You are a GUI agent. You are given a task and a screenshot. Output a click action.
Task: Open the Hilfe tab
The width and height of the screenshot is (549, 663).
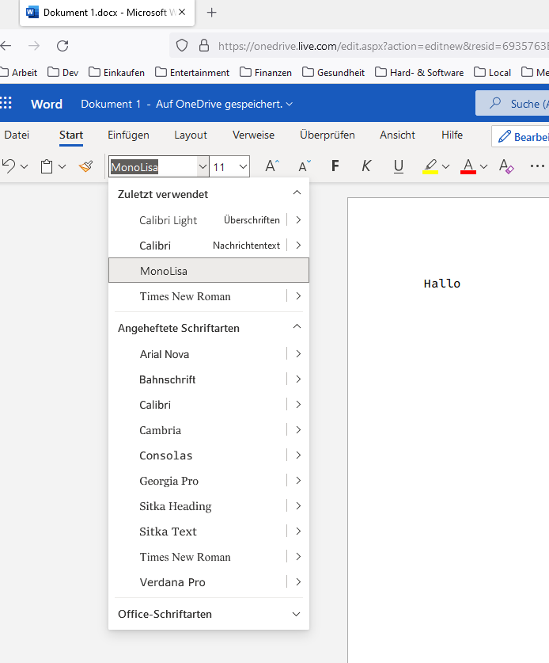point(452,135)
